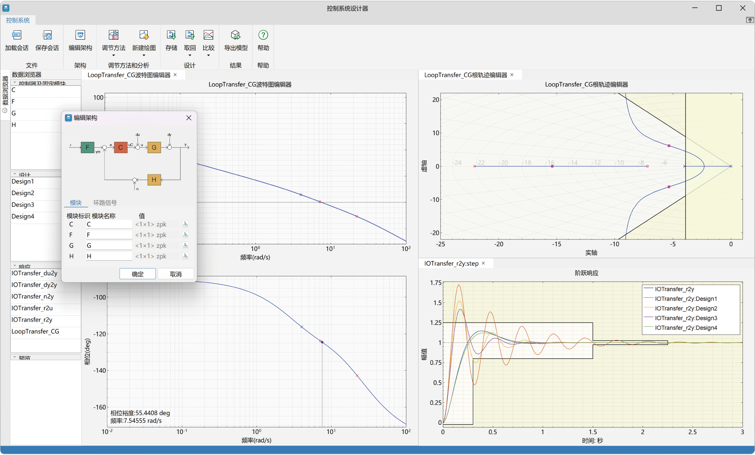Collapse the Responses (响应) section

(15, 266)
